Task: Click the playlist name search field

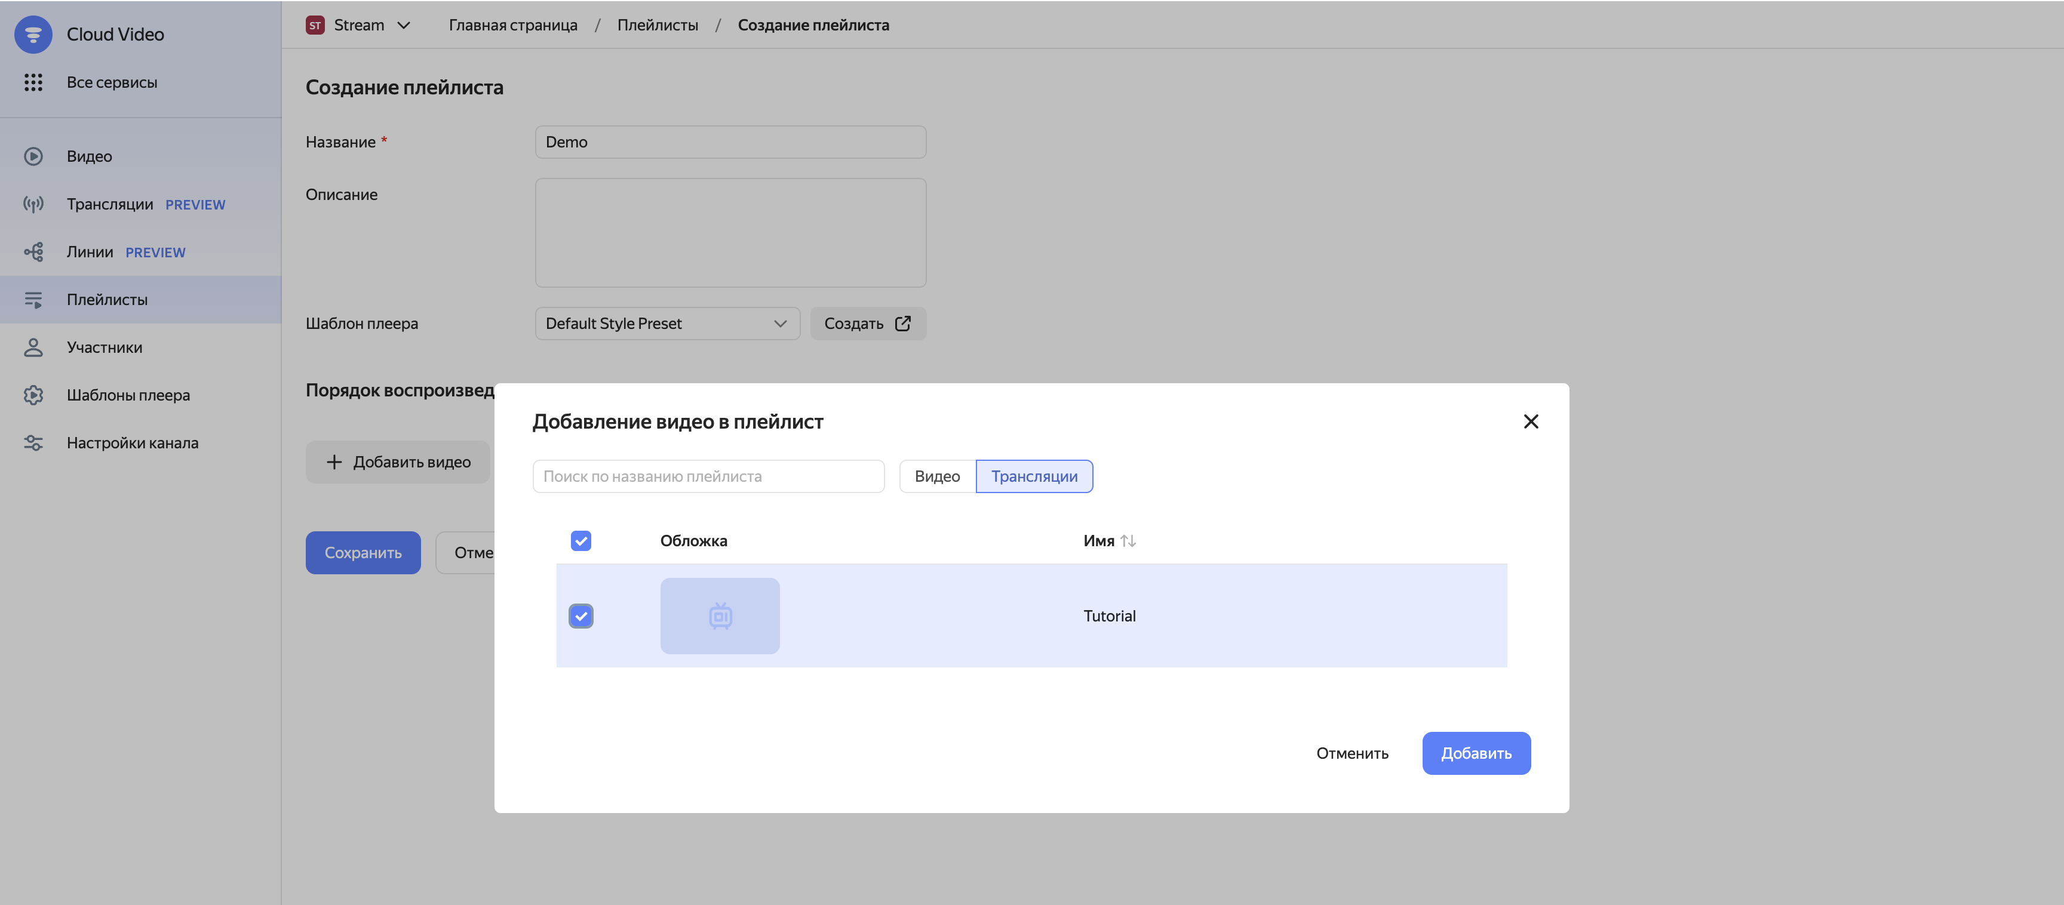Action: click(x=708, y=476)
